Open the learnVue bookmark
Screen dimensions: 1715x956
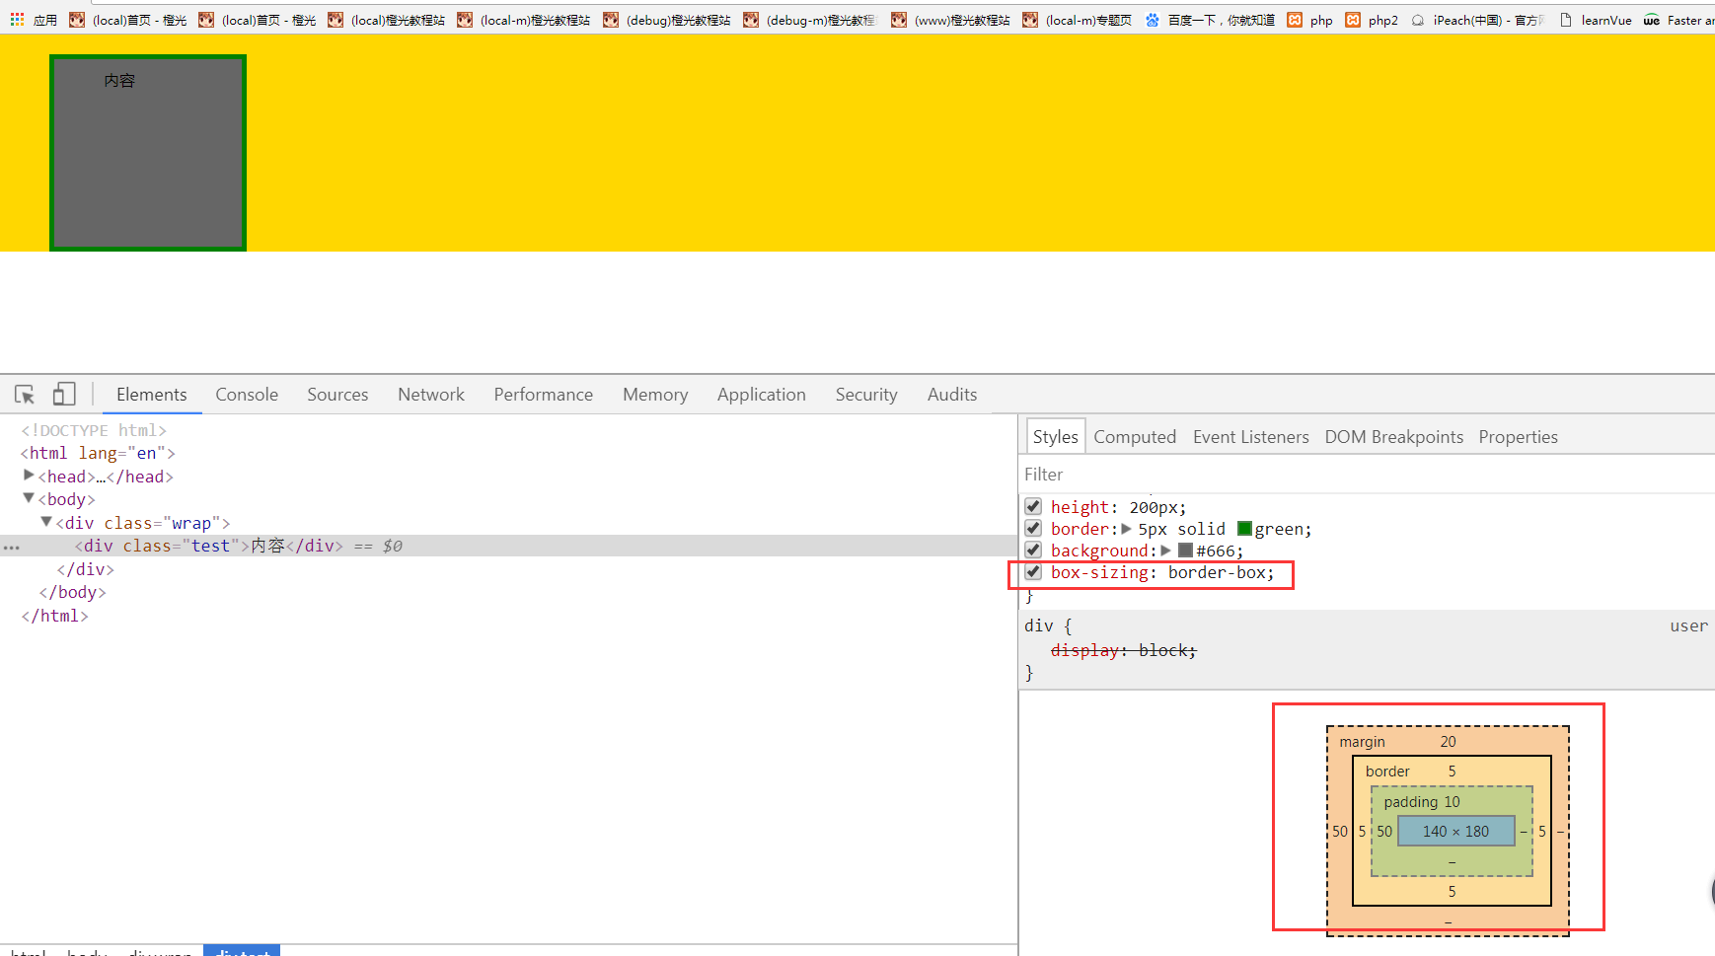[x=1596, y=20]
